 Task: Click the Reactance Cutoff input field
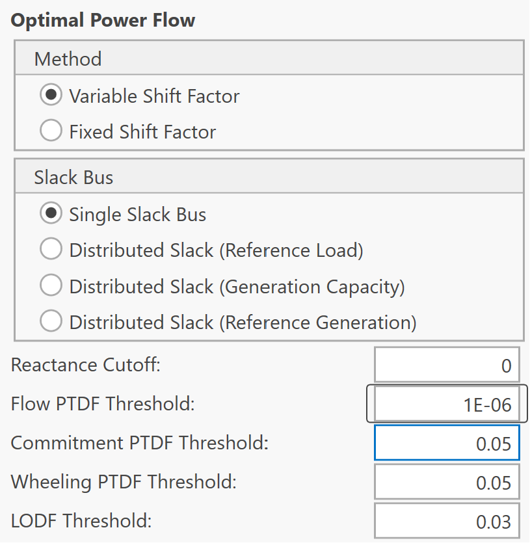click(x=447, y=365)
